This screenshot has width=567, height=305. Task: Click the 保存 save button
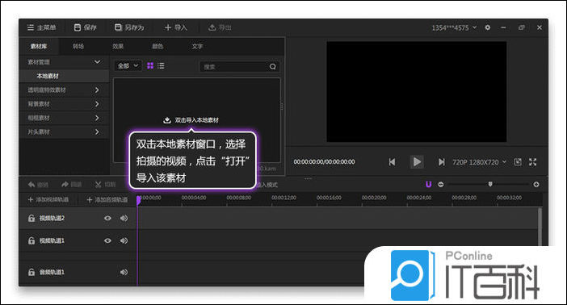(86, 27)
